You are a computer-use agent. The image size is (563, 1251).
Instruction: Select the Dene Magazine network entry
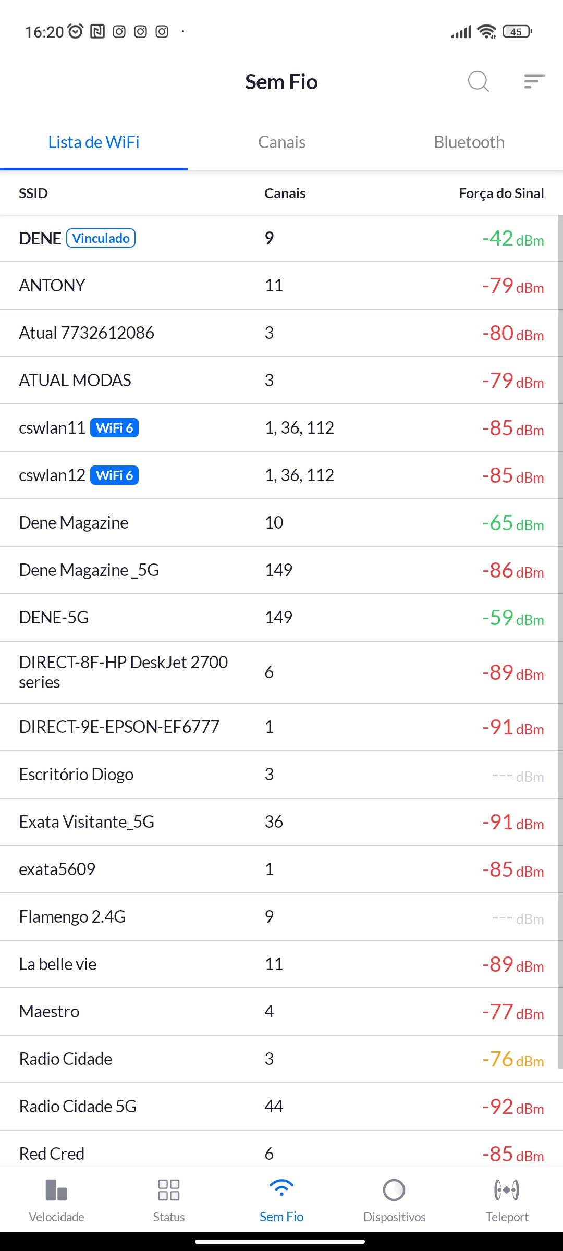pos(281,523)
